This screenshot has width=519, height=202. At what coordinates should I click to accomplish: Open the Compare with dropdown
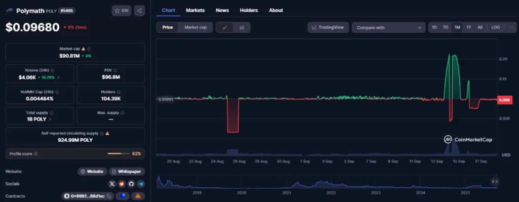[x=389, y=27]
